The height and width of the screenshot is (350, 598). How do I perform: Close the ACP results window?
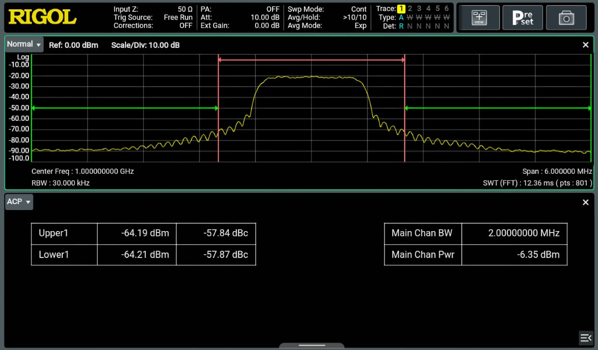coord(585,202)
